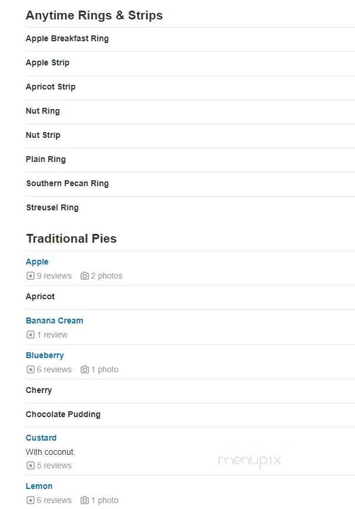Select the Traditional Pies section heading
Screen dimensions: 355x509
point(71,239)
